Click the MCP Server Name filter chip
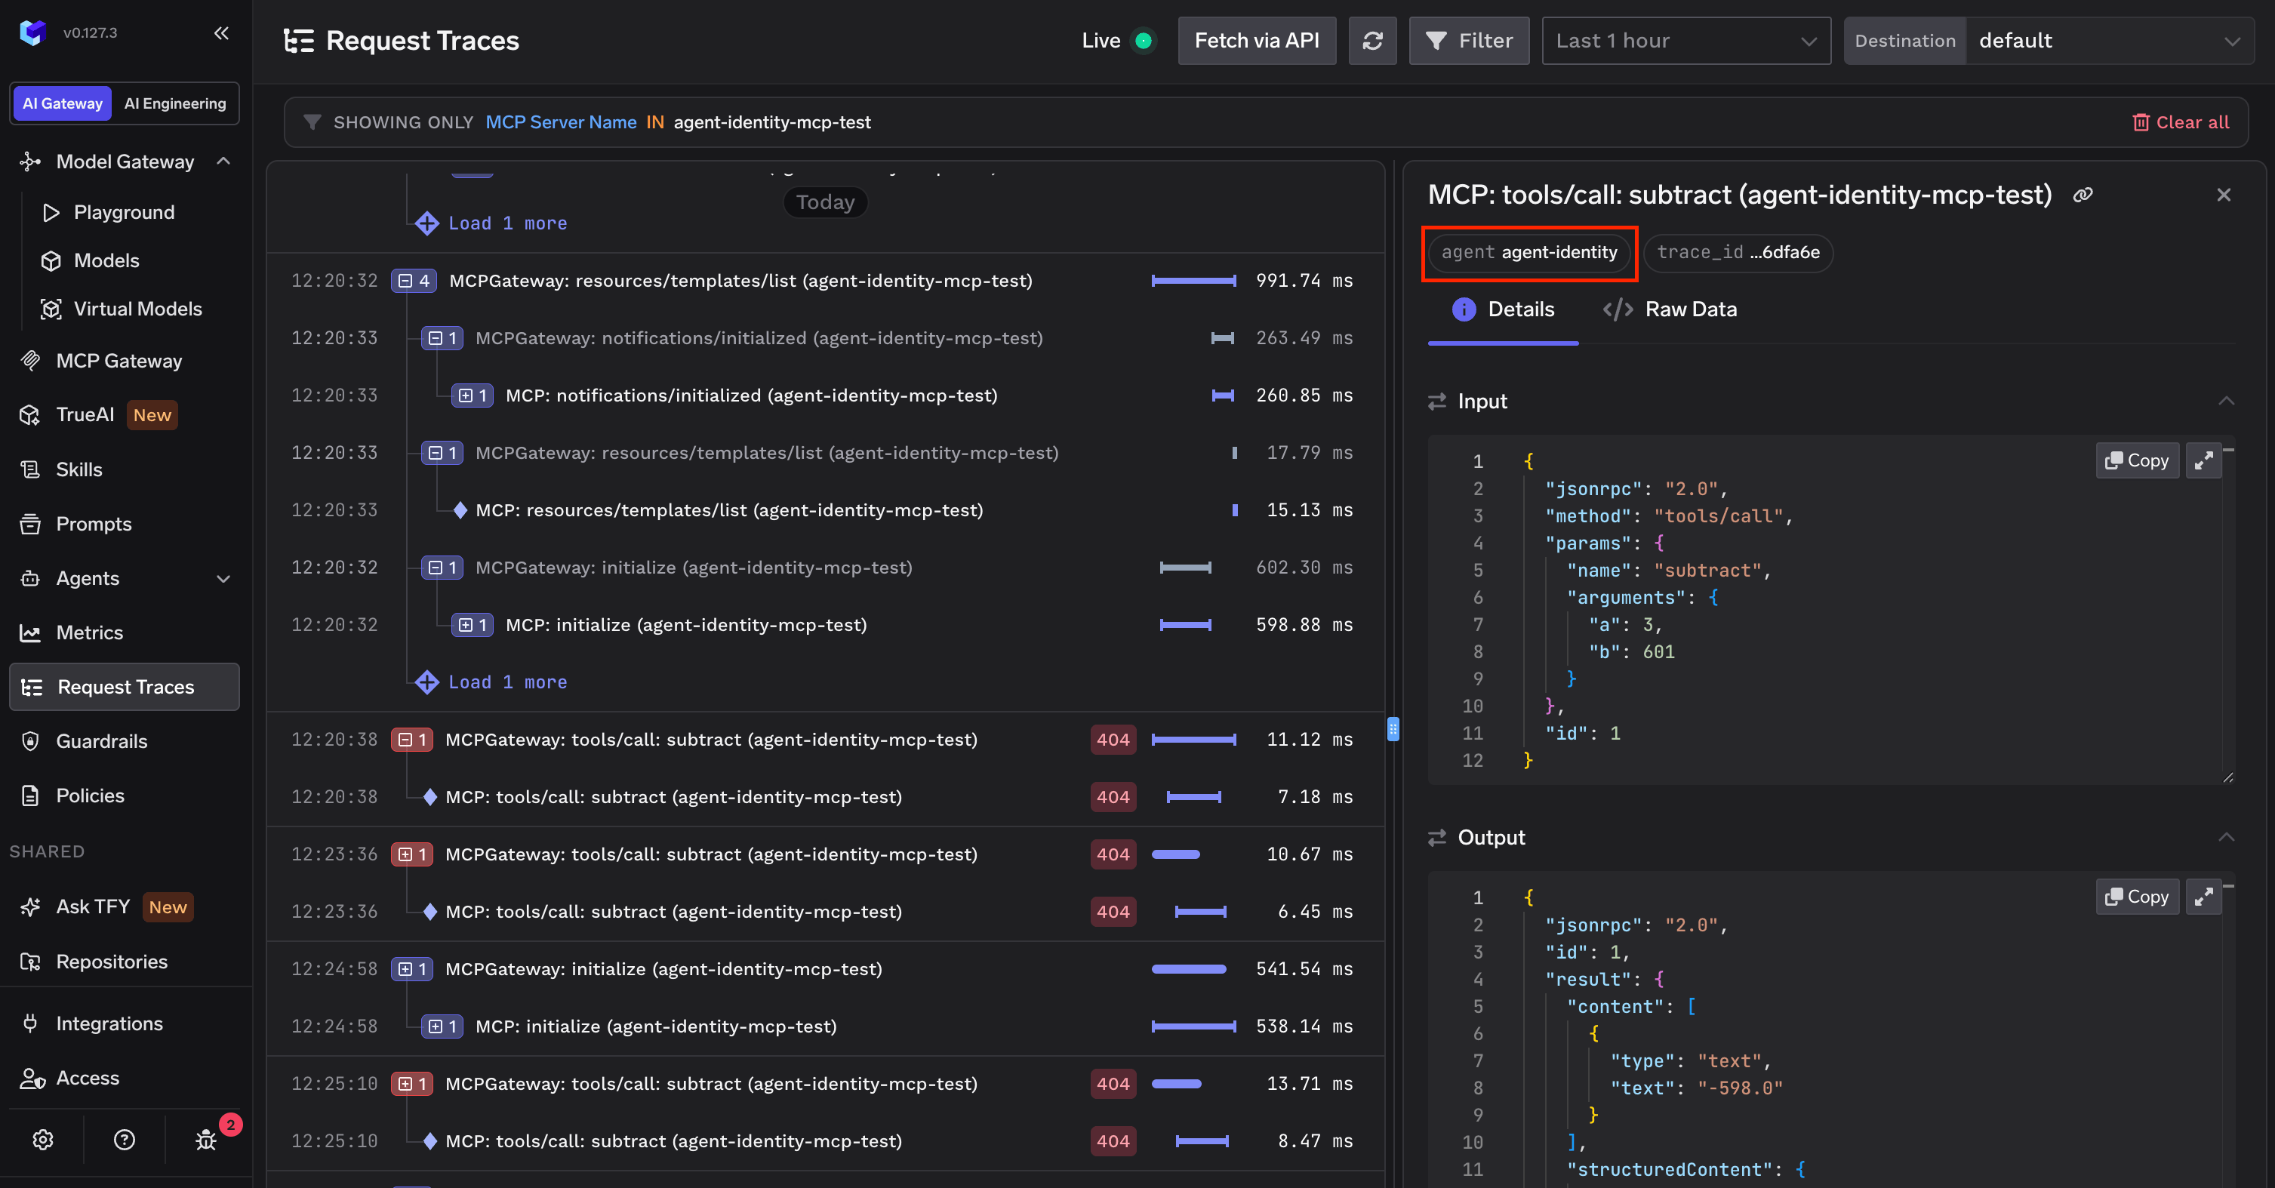2275x1188 pixels. (561, 122)
